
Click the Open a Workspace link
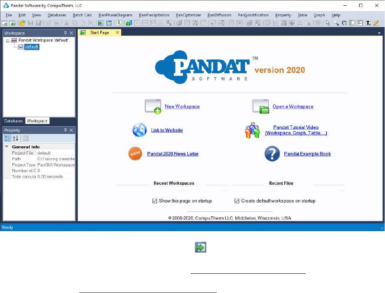click(x=293, y=107)
